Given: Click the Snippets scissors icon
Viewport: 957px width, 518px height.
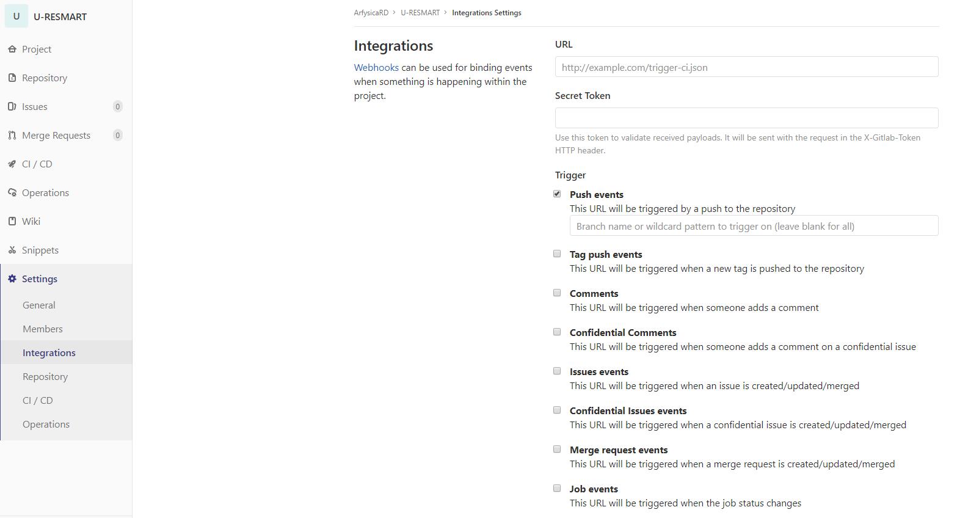Looking at the screenshot, I should tap(12, 250).
